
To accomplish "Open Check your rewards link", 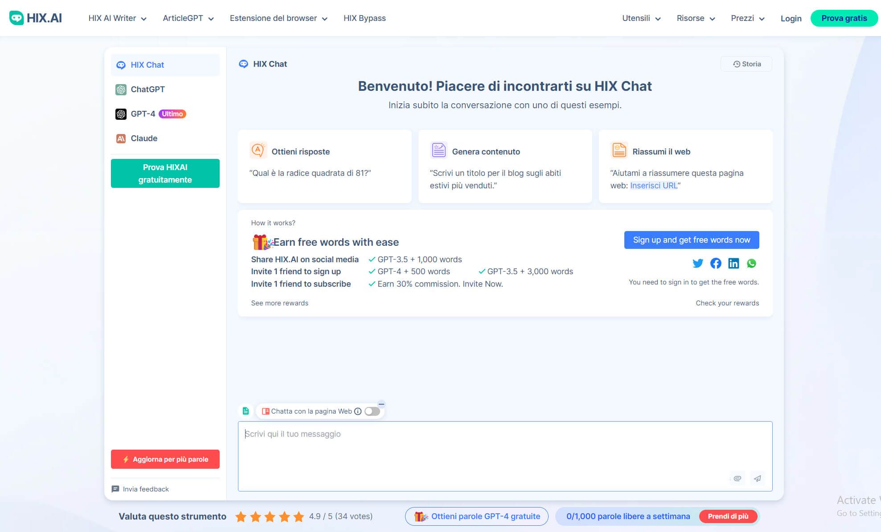I will point(727,303).
